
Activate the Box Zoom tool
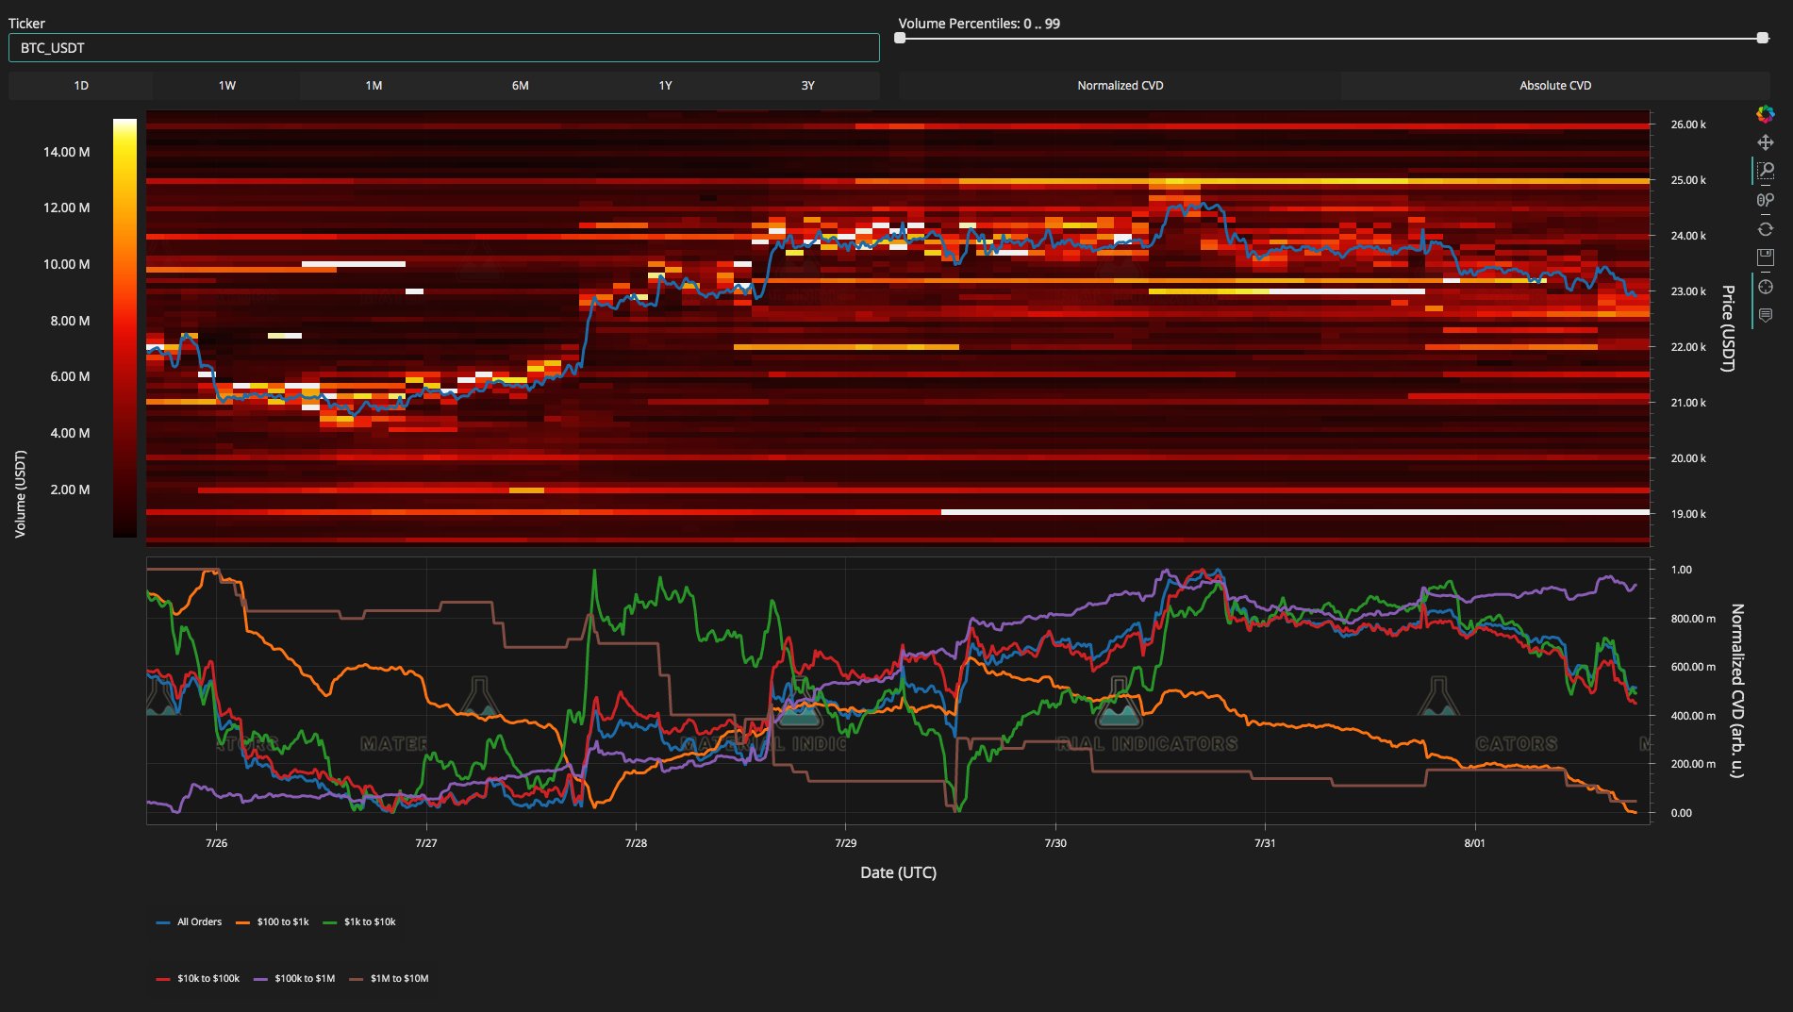1765,171
